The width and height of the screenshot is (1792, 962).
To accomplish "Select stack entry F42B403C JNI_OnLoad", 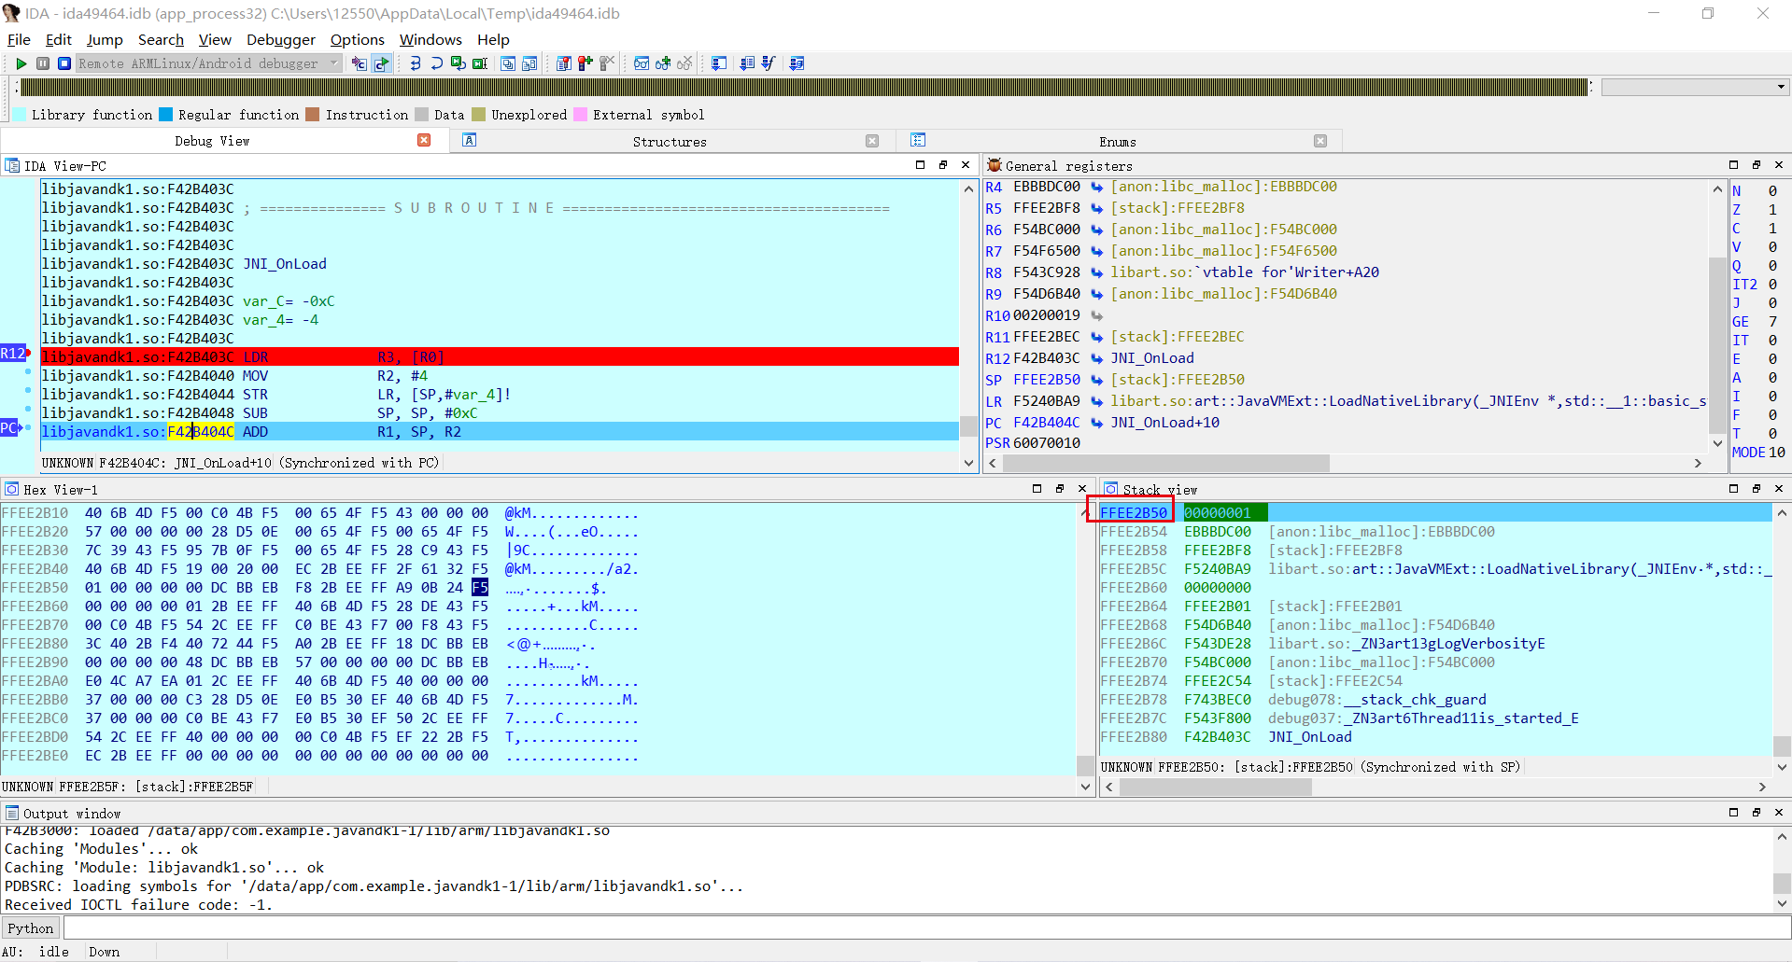I will click(x=1435, y=737).
